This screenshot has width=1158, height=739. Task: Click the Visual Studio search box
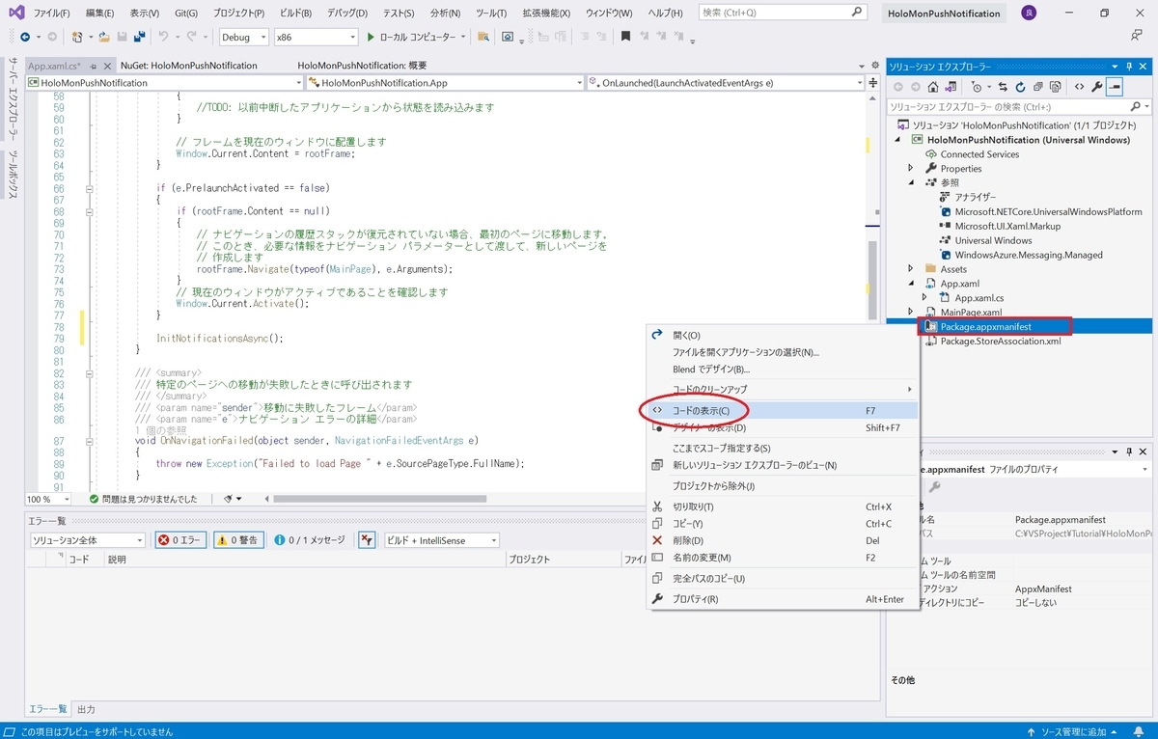tap(782, 13)
